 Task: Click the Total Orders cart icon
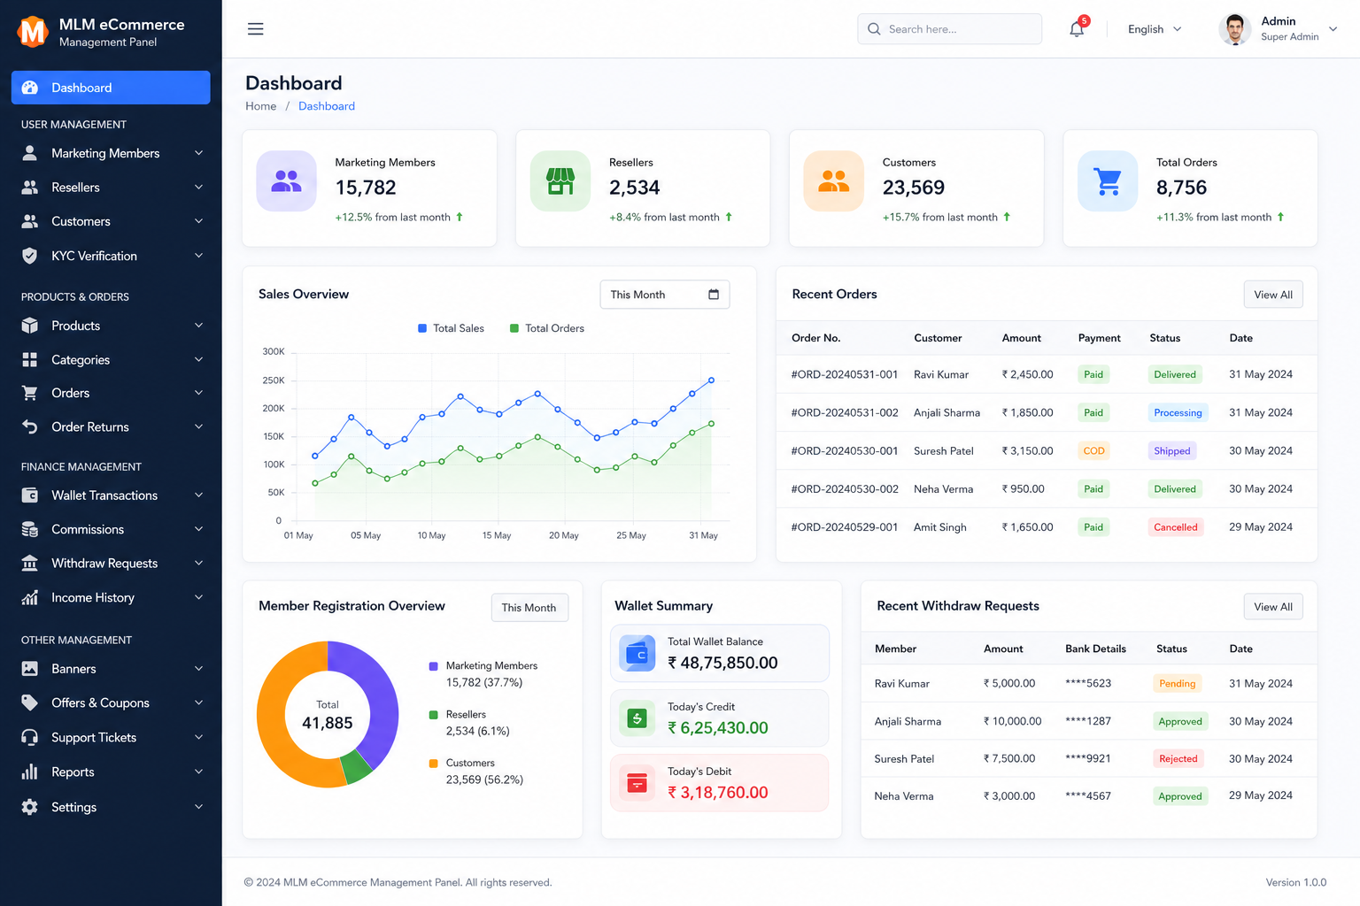(x=1108, y=180)
